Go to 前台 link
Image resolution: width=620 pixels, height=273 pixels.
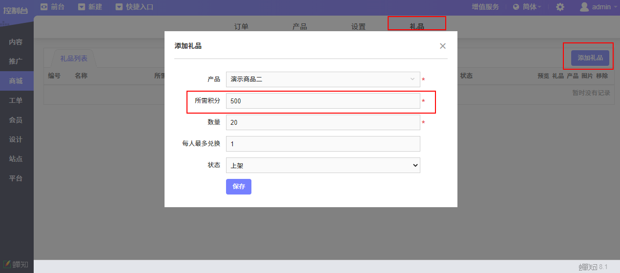click(x=58, y=7)
